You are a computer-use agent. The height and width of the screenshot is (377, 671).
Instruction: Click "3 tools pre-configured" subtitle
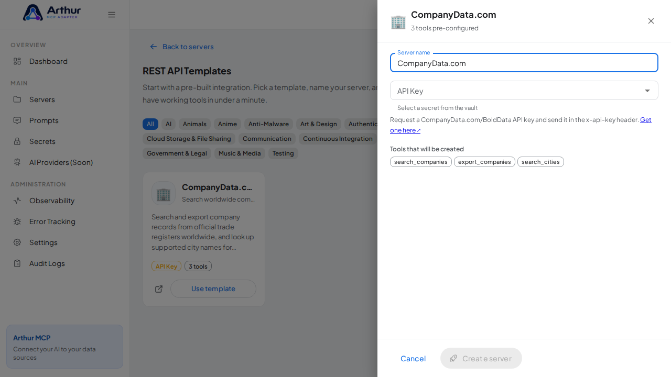pos(445,28)
